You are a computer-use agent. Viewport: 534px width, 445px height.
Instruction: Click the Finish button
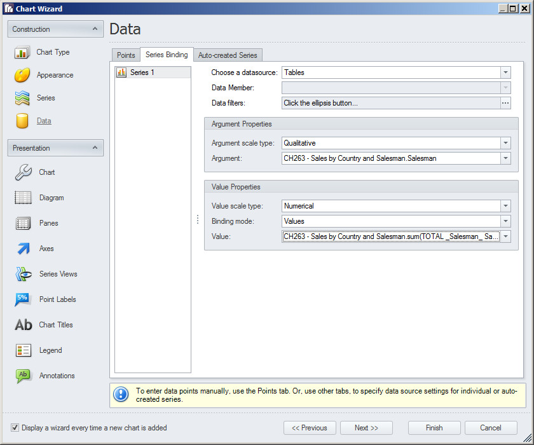click(x=434, y=428)
